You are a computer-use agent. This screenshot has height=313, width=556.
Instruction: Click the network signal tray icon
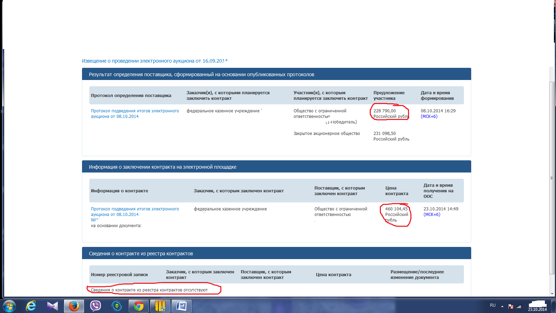point(519,306)
